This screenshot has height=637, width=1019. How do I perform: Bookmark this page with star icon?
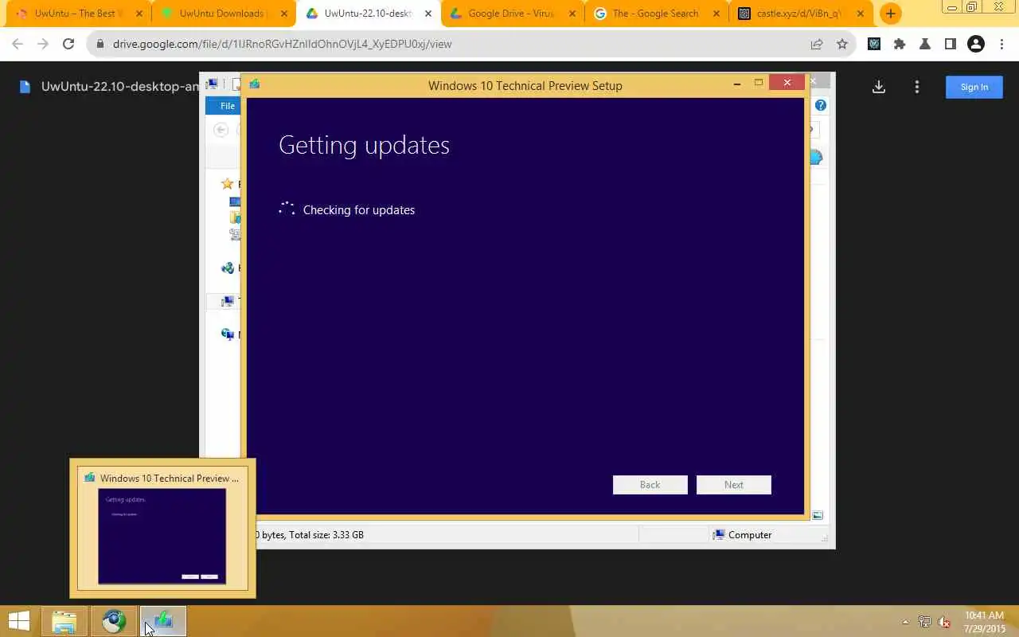coord(842,44)
